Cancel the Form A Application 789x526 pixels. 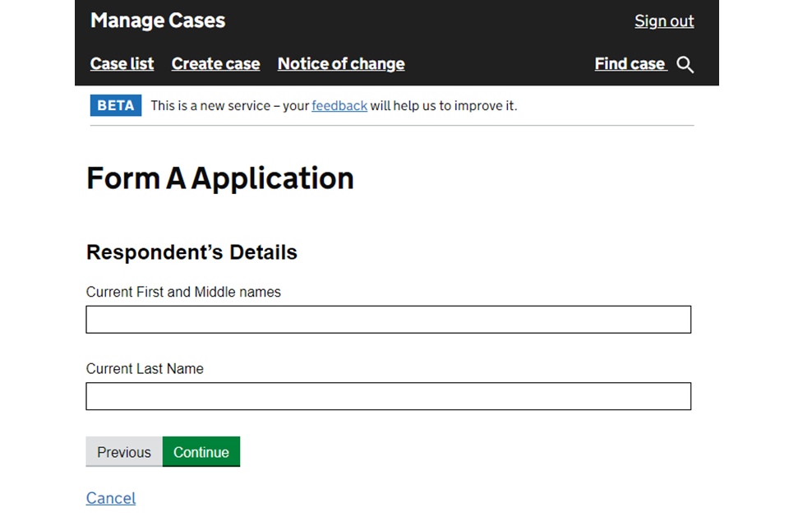point(111,498)
